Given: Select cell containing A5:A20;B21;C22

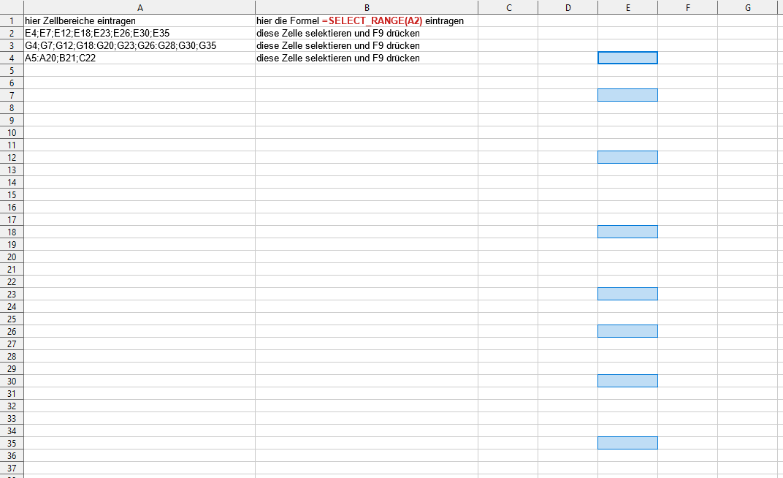Looking at the screenshot, I should coord(140,58).
